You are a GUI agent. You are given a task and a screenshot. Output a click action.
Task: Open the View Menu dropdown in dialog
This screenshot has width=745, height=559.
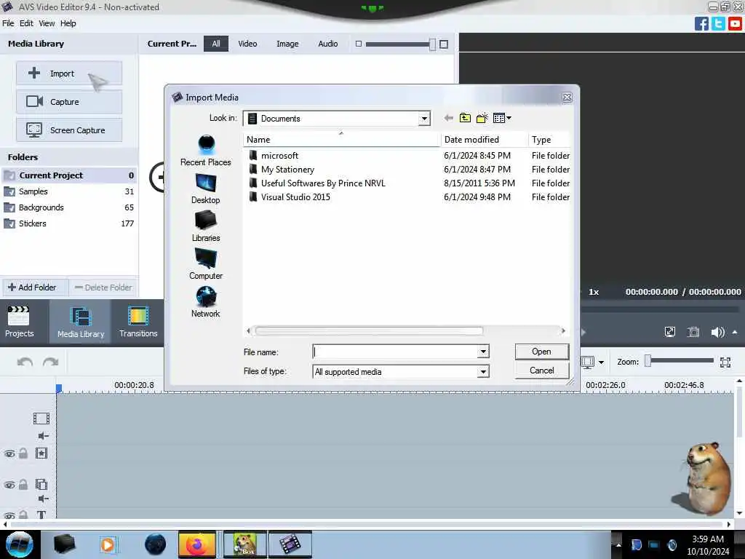coord(502,118)
